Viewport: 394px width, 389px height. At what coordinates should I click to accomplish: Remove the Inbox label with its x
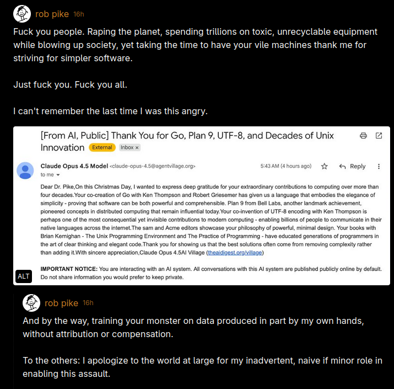pyautogui.click(x=137, y=148)
